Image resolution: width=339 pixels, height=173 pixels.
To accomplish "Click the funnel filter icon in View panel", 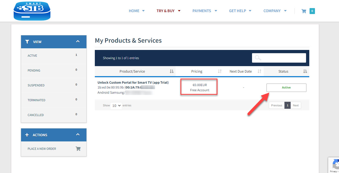I will point(27,42).
